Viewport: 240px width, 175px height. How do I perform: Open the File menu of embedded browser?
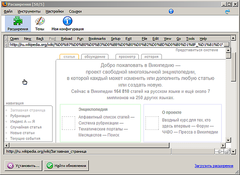144,39
